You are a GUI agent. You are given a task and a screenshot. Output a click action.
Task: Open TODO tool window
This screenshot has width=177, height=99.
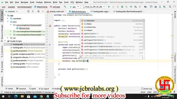[x=9, y=89]
